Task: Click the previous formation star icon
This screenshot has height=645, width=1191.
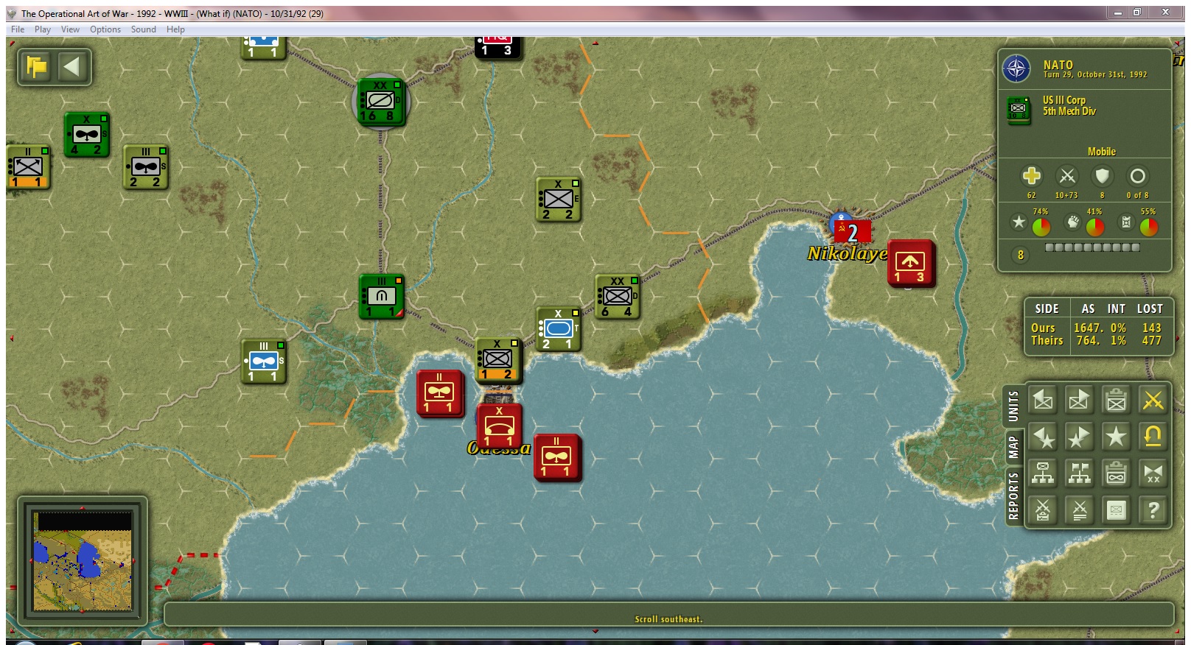Action: (1042, 437)
